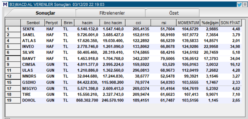Click rsi value 79,5005
The height and width of the screenshot is (119, 248).
coord(168,59)
